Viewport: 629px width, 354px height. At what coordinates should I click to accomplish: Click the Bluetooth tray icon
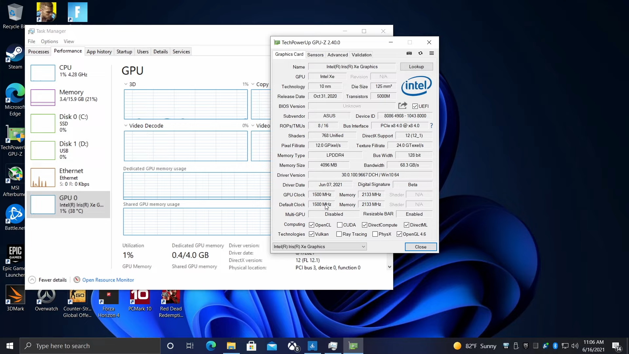point(555,346)
